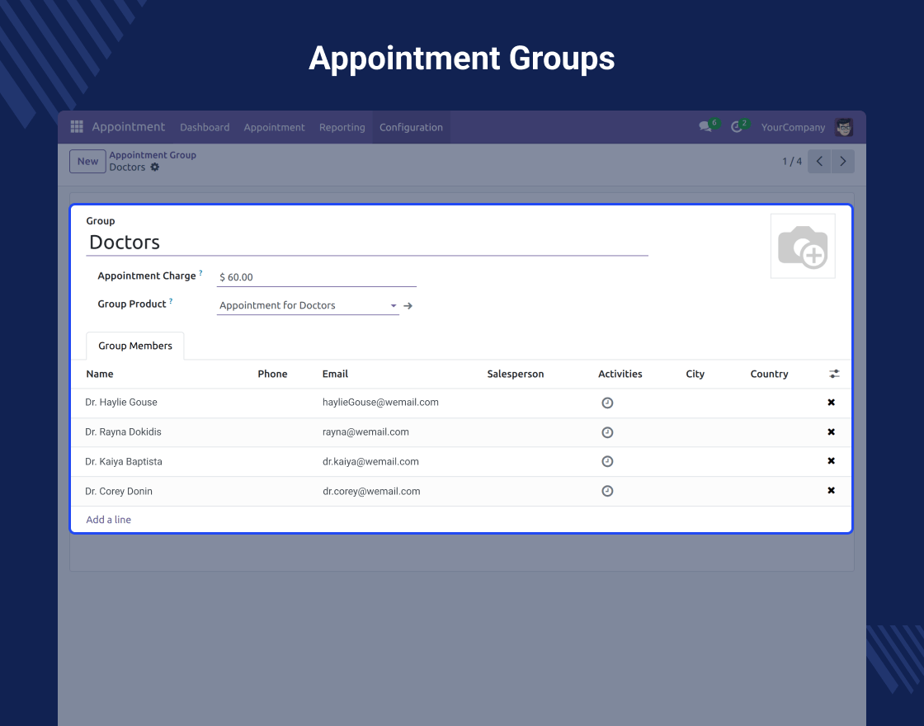
Task: Click the user avatar in top bar
Action: (x=843, y=127)
